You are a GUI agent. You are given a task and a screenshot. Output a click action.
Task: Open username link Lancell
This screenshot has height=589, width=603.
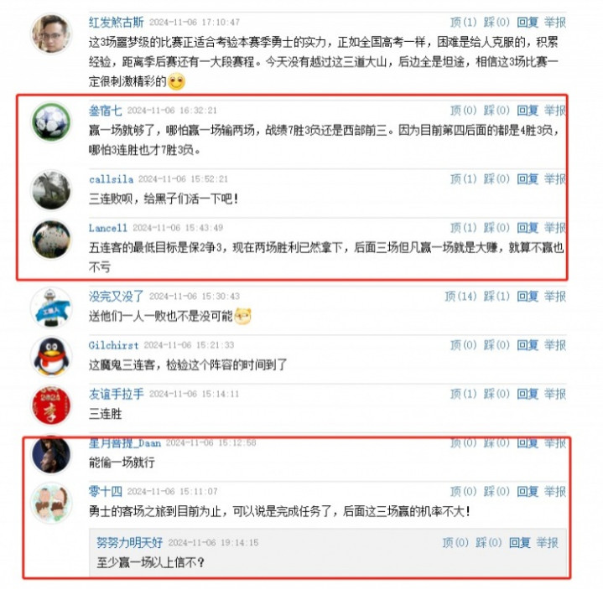click(107, 228)
